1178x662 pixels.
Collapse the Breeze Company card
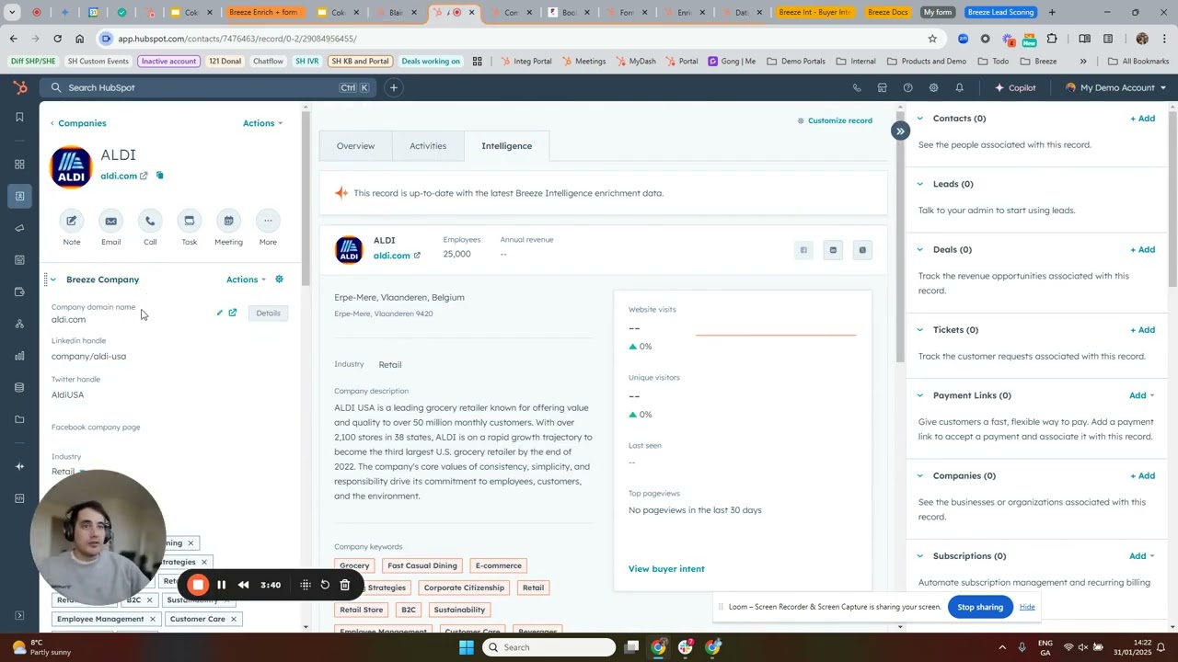53,280
